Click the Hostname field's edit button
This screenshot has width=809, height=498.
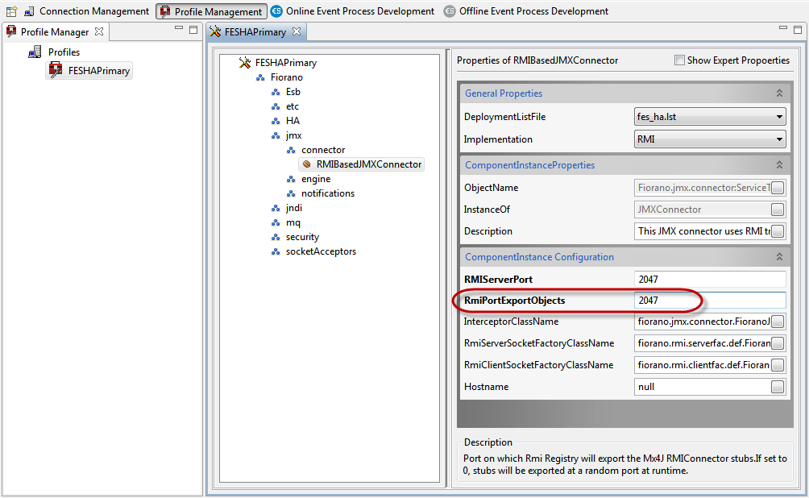(778, 387)
